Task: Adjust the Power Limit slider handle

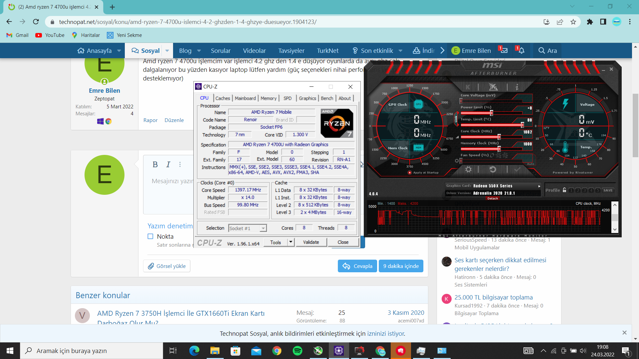Action: coord(492,113)
